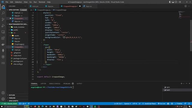Image resolution: width=192 pixels, height=108 pixels.
Task: Open the Accounts icon in activity bar
Action: [x=3, y=93]
